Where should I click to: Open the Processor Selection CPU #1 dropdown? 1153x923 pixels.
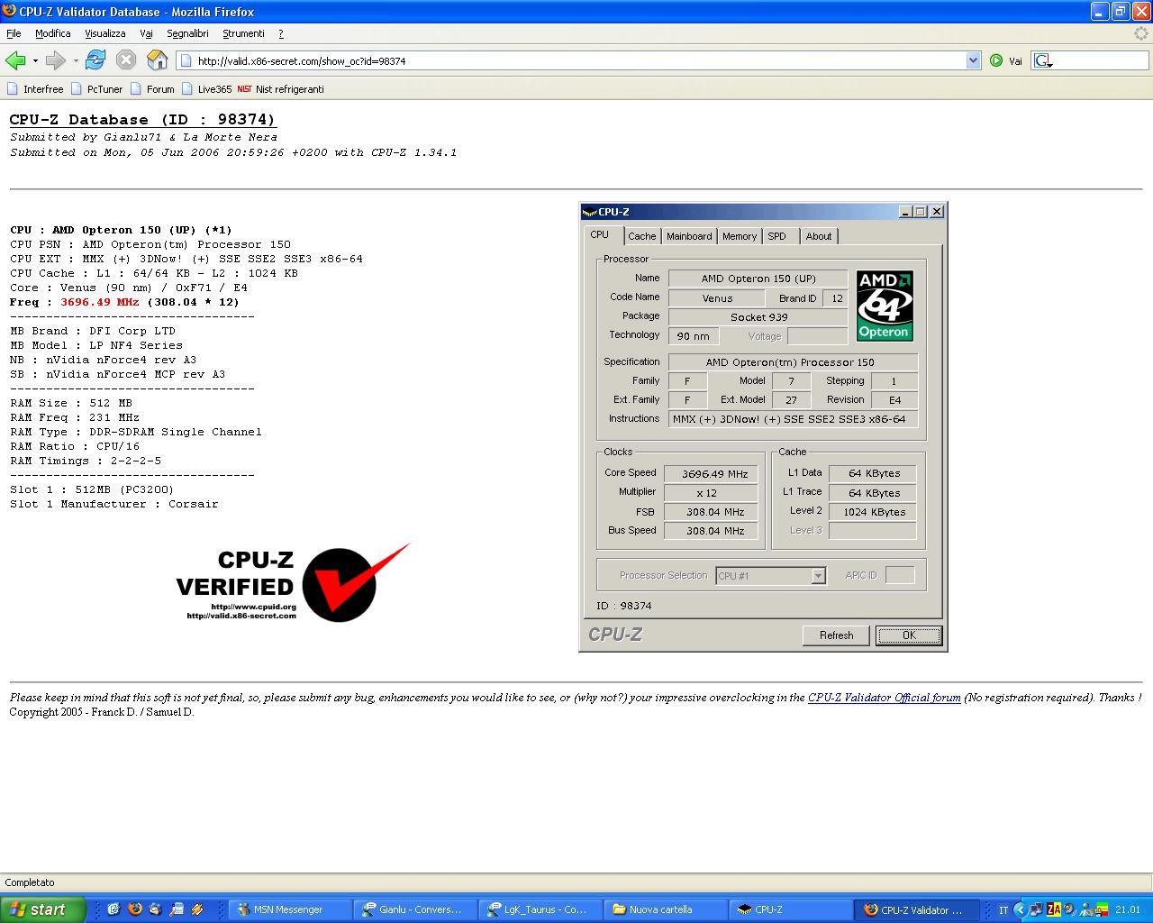point(770,575)
